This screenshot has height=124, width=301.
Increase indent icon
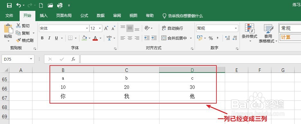click(x=154, y=38)
